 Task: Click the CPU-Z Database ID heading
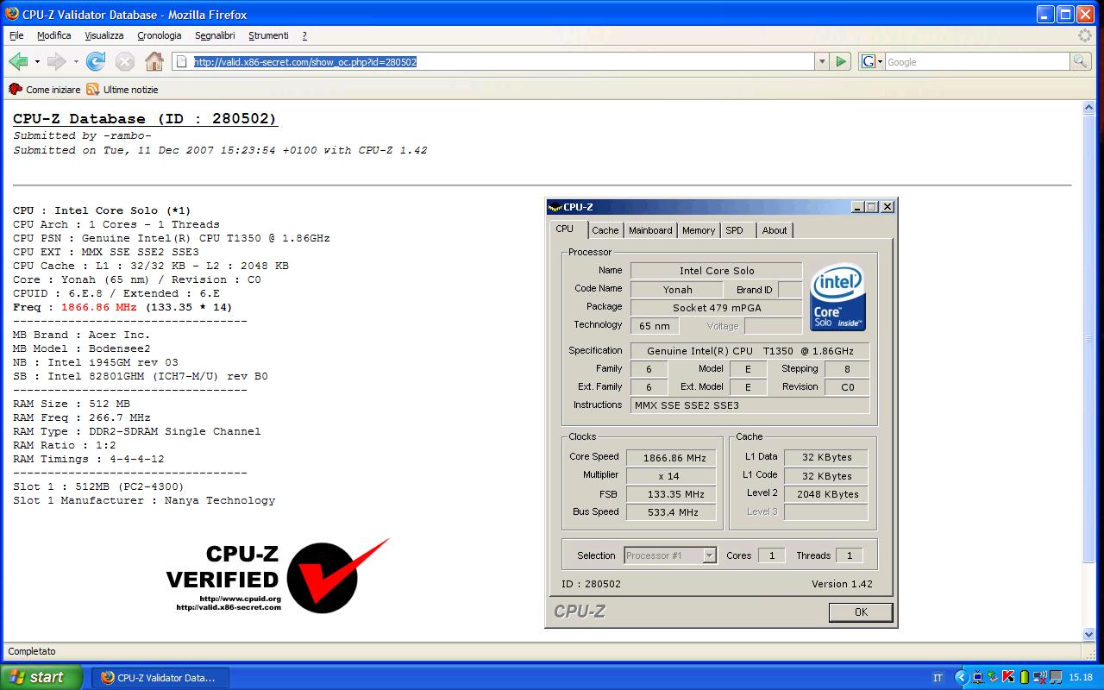click(x=145, y=119)
